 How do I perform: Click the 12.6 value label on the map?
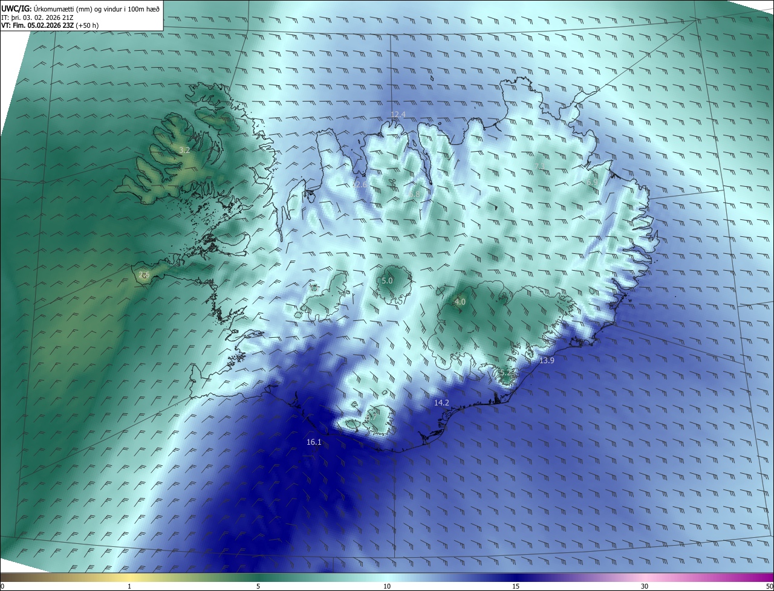pos(359,184)
